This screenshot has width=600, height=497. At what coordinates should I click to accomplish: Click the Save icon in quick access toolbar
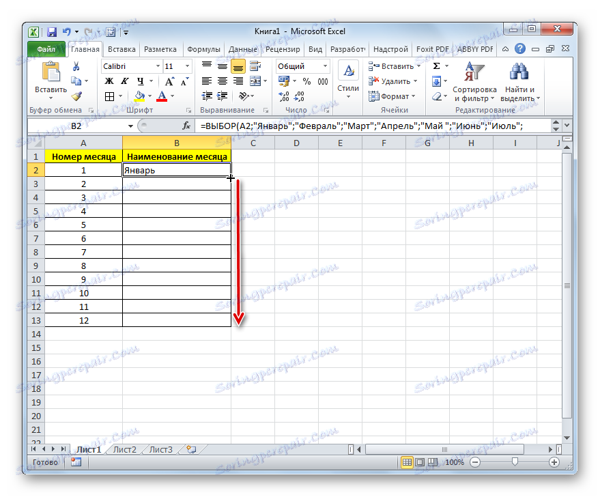(x=52, y=32)
